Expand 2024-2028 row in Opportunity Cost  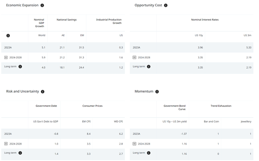pyautogui.click(x=135, y=58)
